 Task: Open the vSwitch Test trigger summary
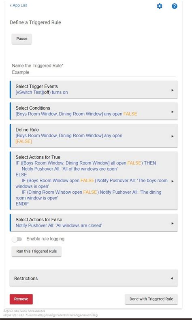[x=42, y=92]
